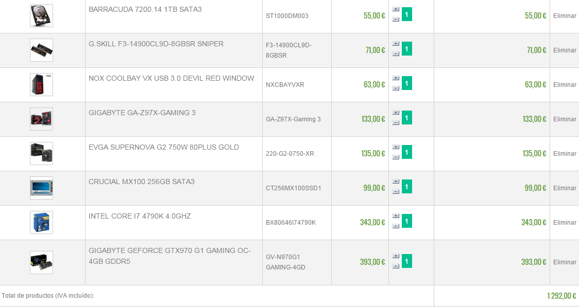
Task: Open EVGA SUPERNOVA G2 750W product link
Action: (x=164, y=147)
